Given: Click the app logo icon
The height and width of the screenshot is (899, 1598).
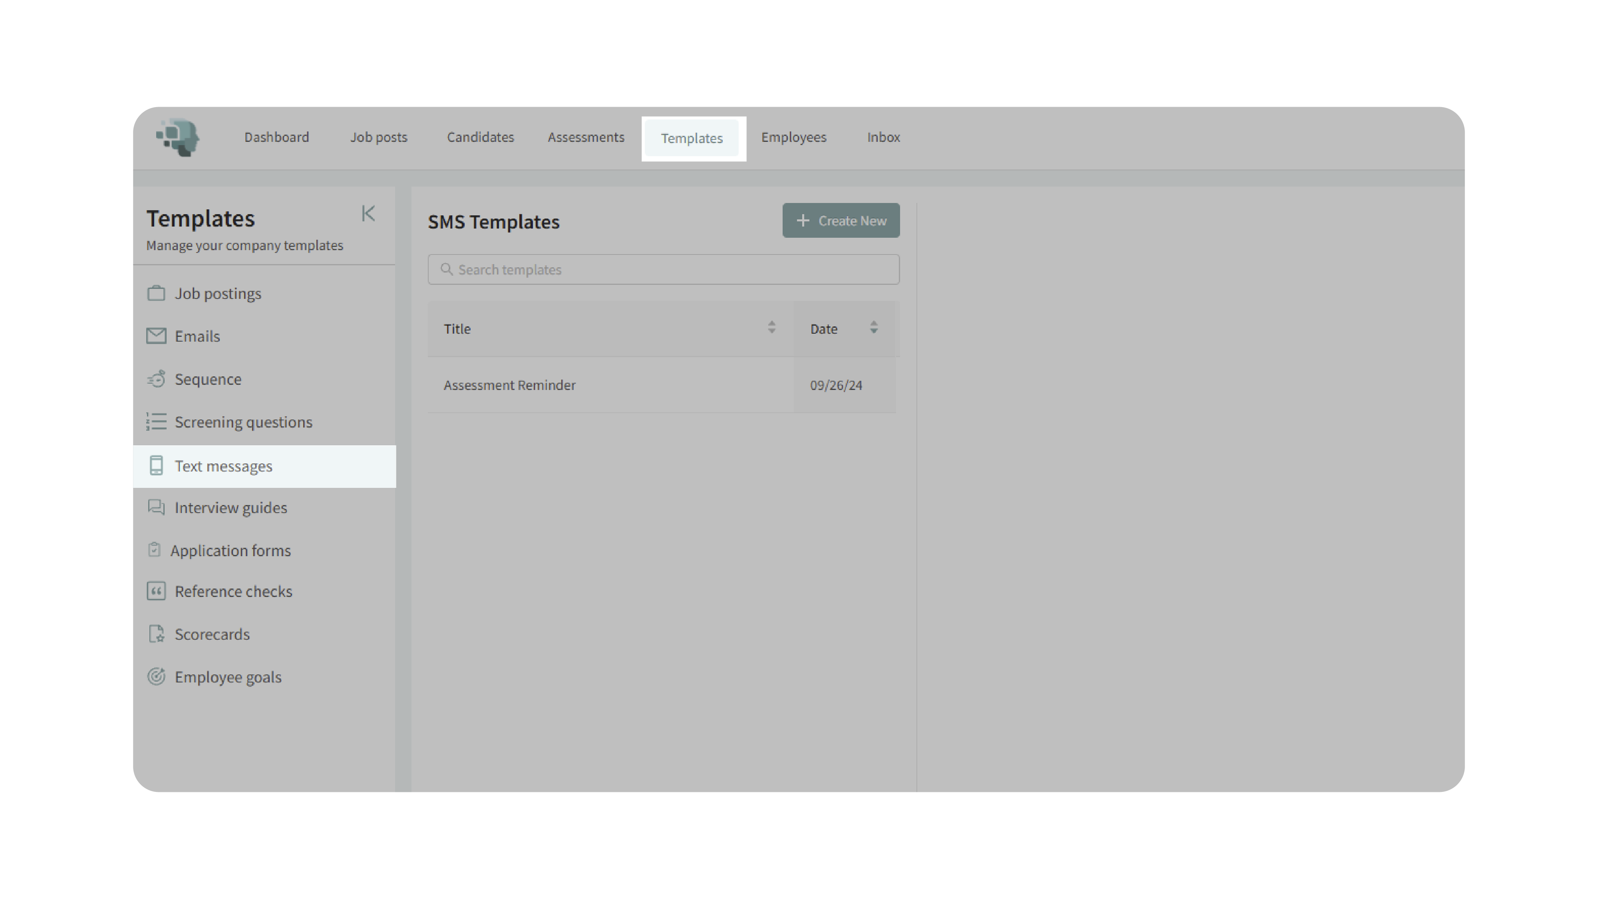Looking at the screenshot, I should tap(178, 137).
